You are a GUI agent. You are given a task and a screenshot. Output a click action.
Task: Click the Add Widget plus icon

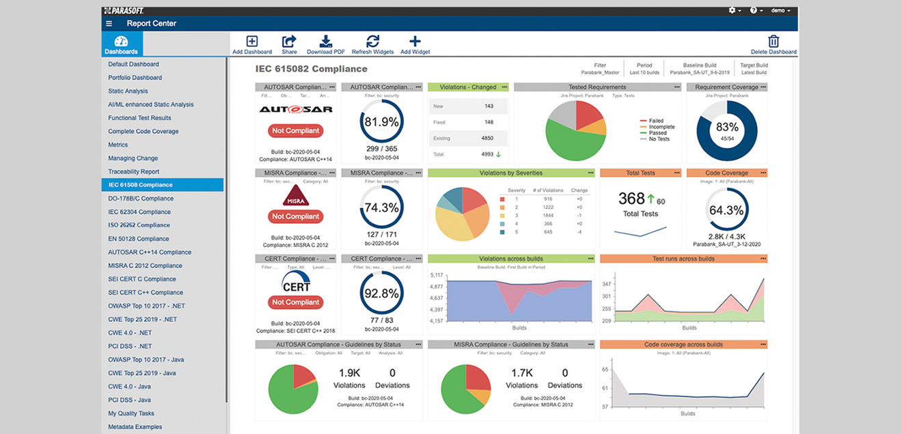coord(415,42)
